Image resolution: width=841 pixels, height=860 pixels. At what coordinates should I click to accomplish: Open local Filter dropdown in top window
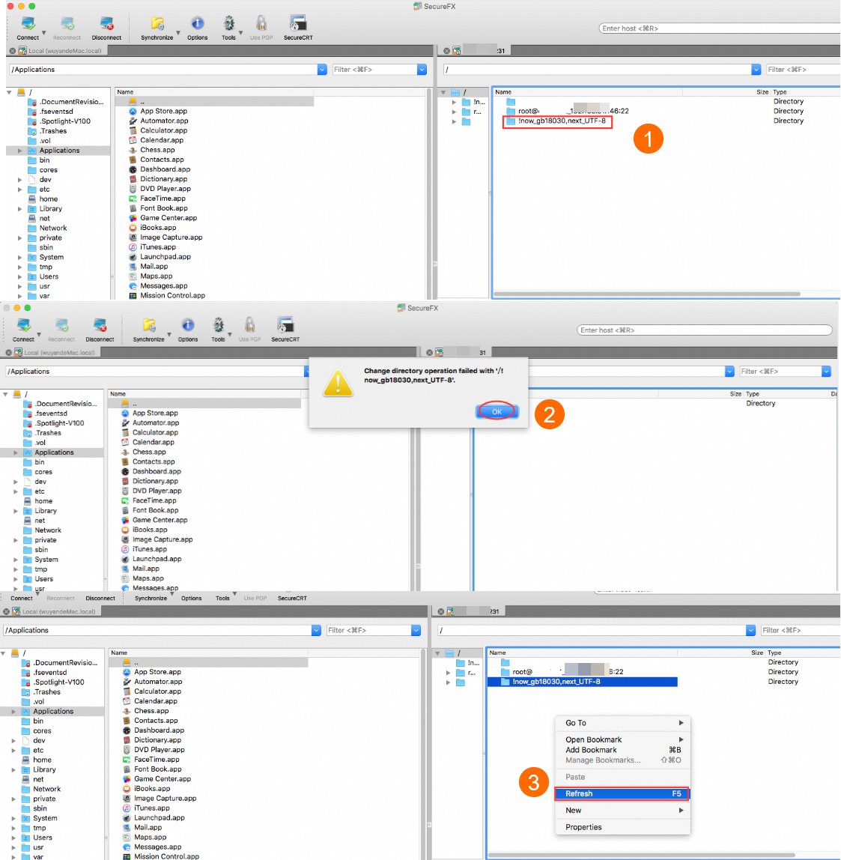point(422,70)
